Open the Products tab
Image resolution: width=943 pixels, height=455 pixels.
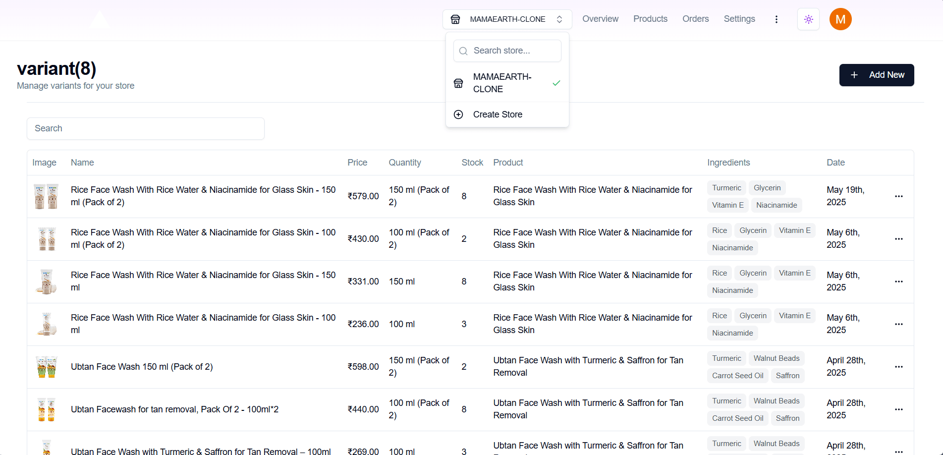650,19
